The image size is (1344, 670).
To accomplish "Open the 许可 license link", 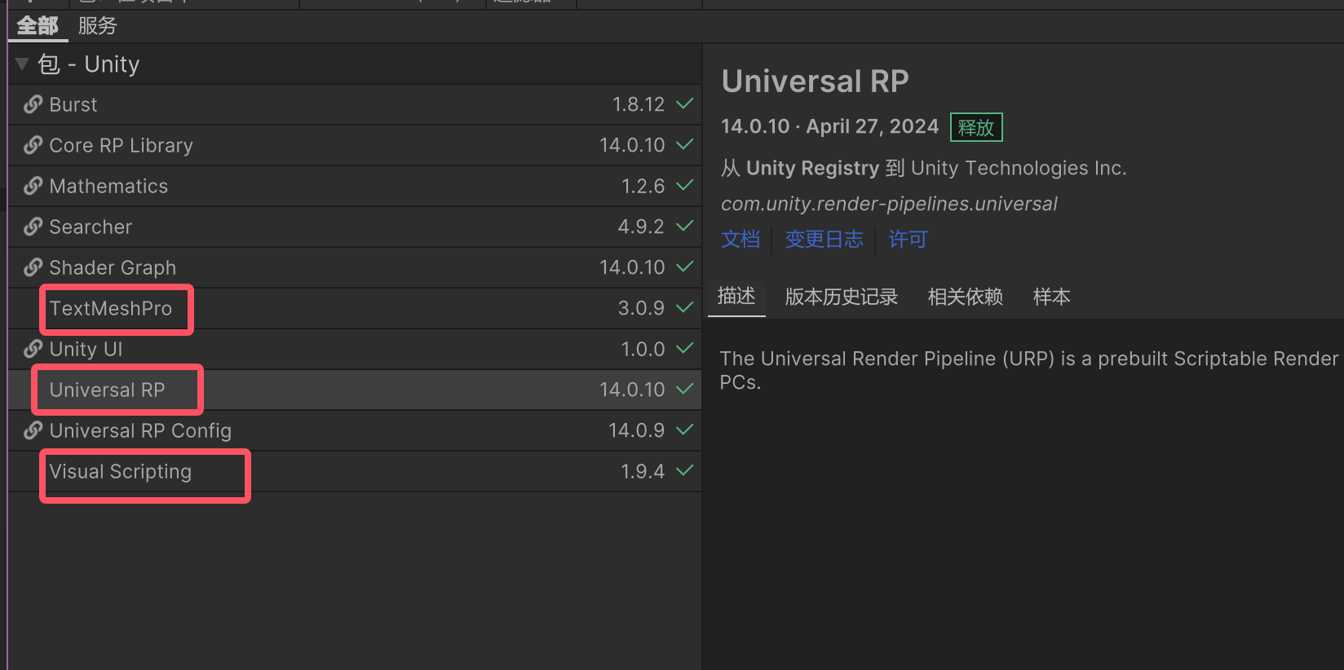I will 908,240.
